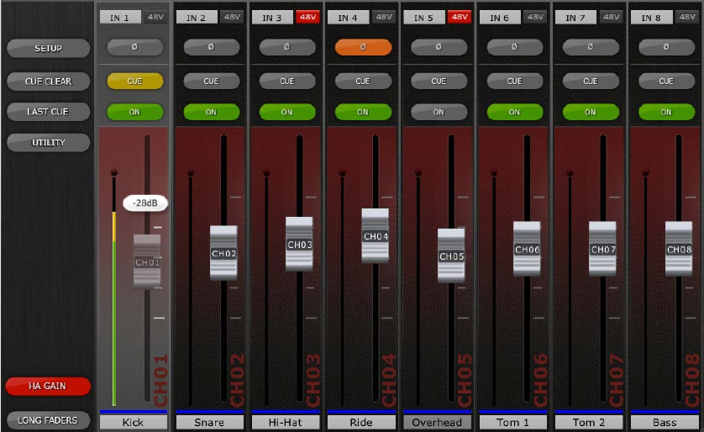Screen dimensions: 704x432
Task: Select the LAST CUE button
Action: pos(48,112)
